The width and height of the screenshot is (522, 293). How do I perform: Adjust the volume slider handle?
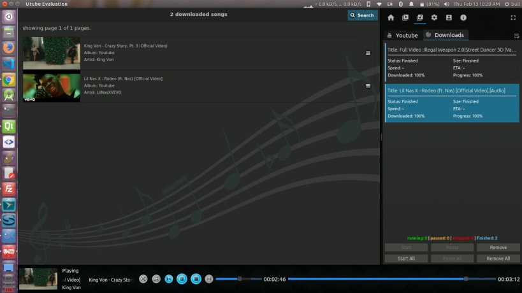point(240,279)
